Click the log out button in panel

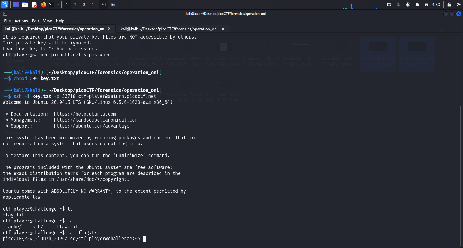[458, 5]
